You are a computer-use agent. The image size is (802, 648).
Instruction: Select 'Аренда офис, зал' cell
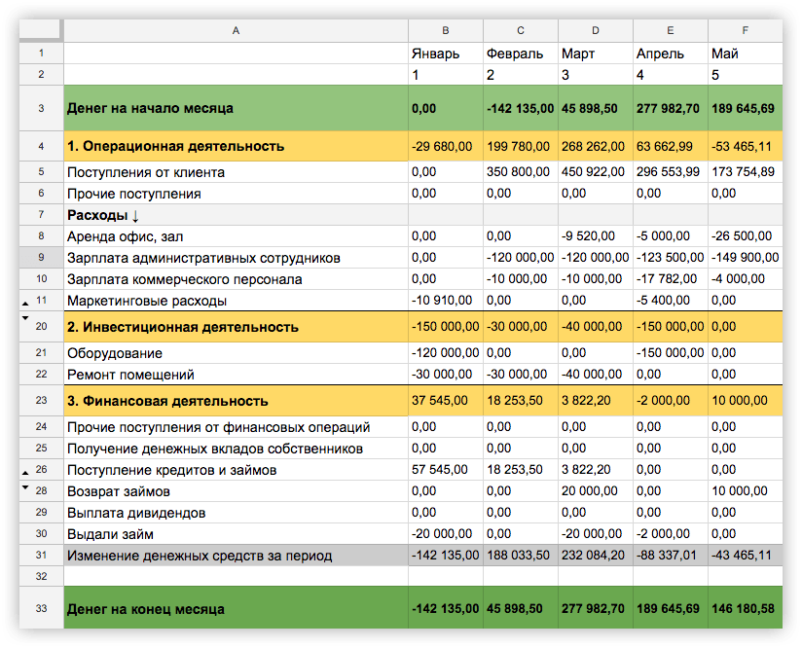pyautogui.click(x=236, y=236)
